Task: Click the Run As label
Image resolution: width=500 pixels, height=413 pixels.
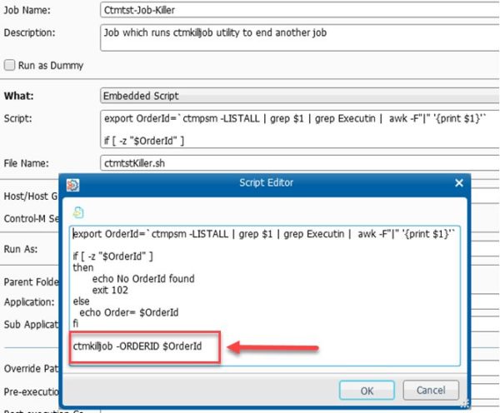Action: tap(20, 249)
